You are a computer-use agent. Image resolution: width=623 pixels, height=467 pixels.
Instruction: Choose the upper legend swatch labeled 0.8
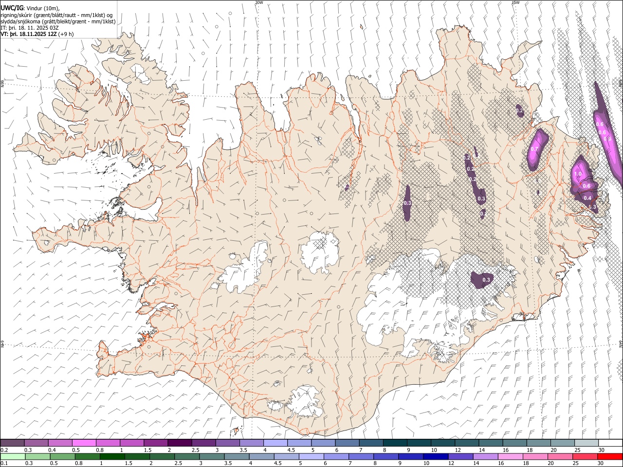coord(108,443)
